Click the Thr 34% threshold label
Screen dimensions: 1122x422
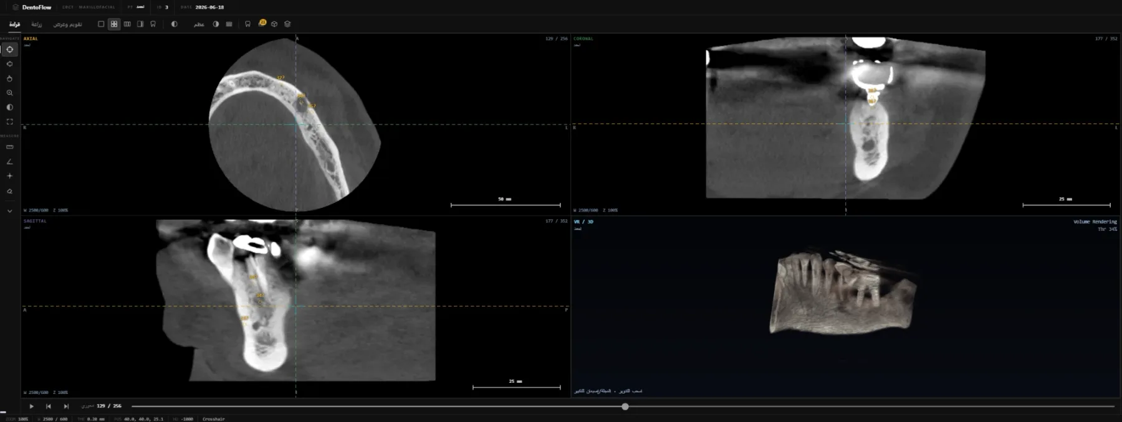point(1107,229)
